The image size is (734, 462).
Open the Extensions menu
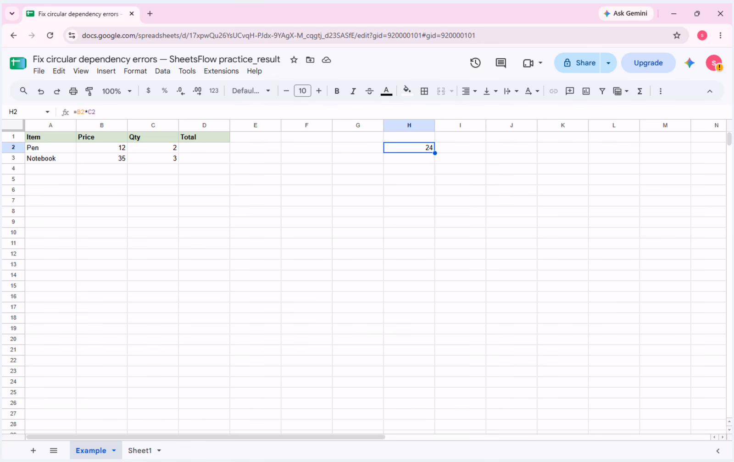click(x=221, y=71)
